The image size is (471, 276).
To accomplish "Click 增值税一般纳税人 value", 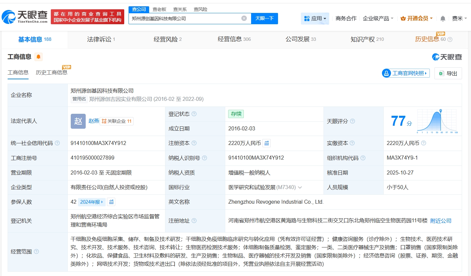I will coord(249,172).
